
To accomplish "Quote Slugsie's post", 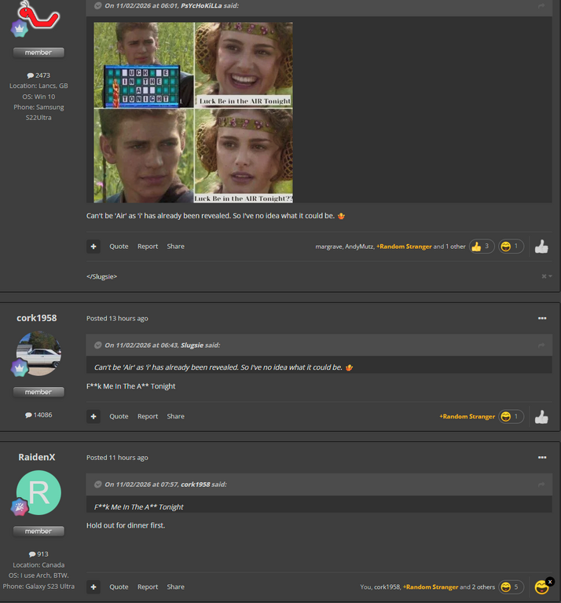I will (119, 247).
